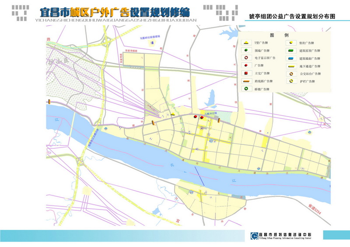Click the yellow ring 护栏广告牌 icon
350x247 pixels.
pyautogui.click(x=290, y=81)
